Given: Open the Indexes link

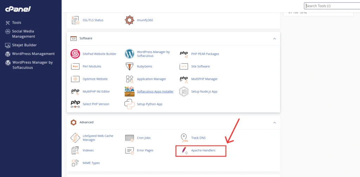Looking at the screenshot, I should pos(88,150).
